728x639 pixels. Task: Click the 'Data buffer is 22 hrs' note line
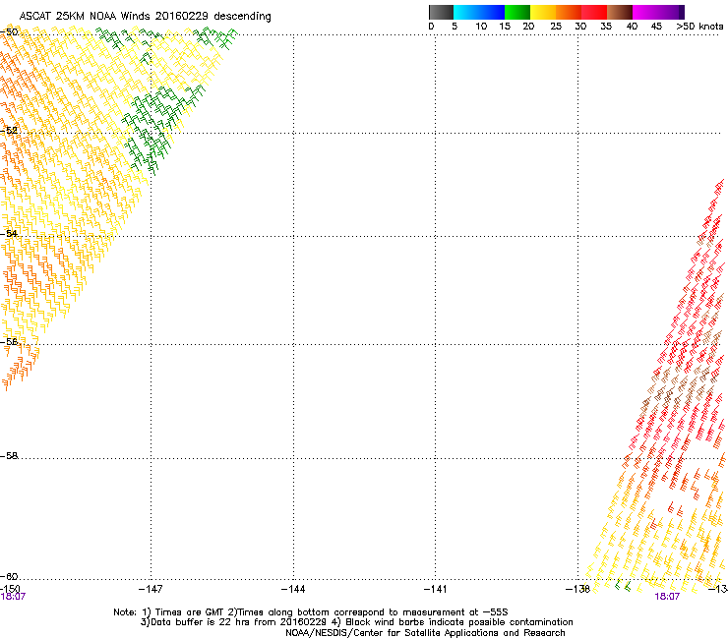pos(357,622)
